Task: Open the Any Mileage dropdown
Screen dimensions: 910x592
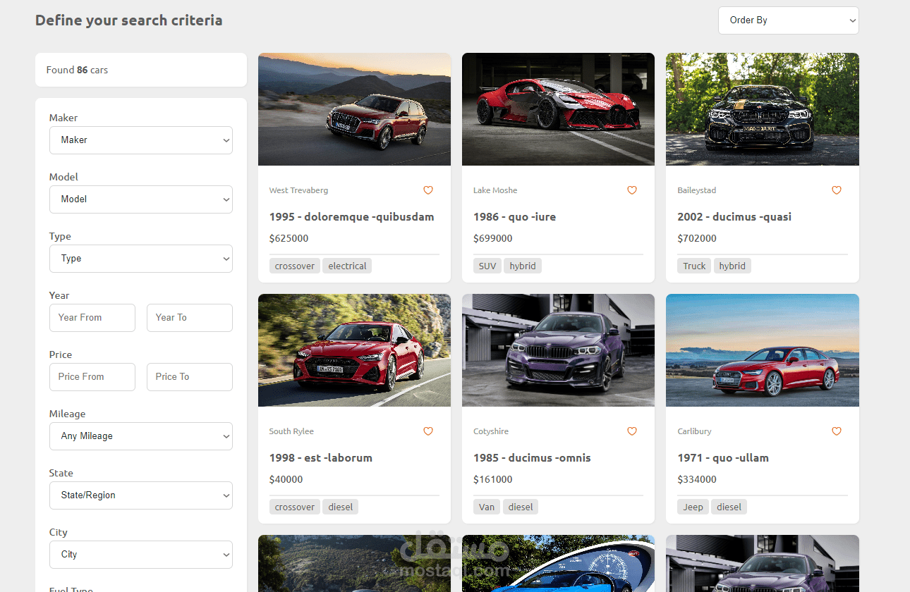Action: (x=141, y=436)
